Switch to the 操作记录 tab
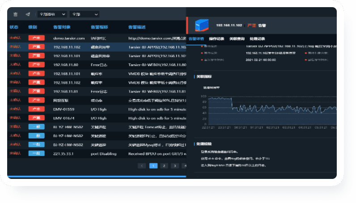Image resolution: width=356 pixels, height=203 pixels. (x=216, y=39)
